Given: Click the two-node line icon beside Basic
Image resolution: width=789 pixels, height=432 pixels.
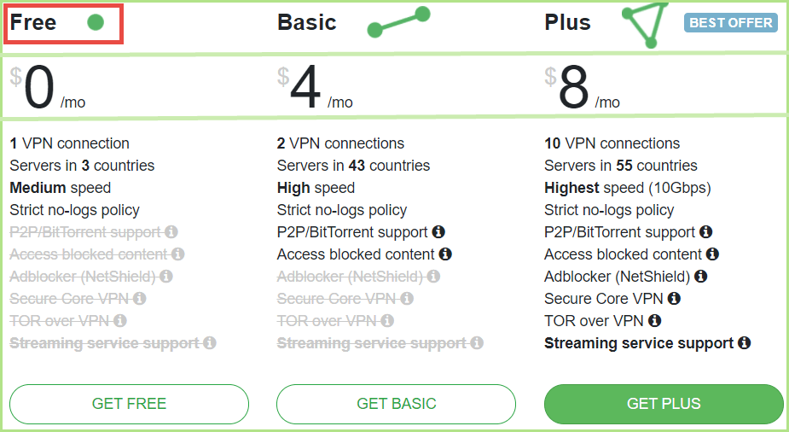Looking at the screenshot, I should pyautogui.click(x=398, y=23).
